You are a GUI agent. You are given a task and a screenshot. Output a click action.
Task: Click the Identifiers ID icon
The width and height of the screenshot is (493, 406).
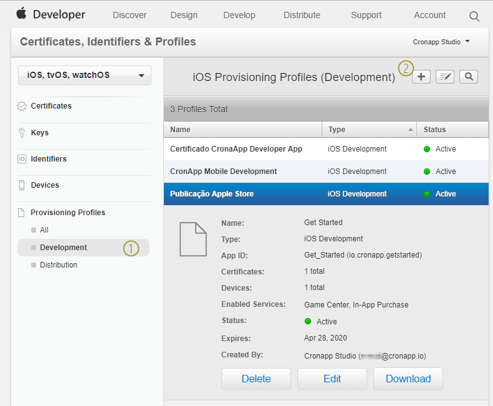click(x=22, y=159)
